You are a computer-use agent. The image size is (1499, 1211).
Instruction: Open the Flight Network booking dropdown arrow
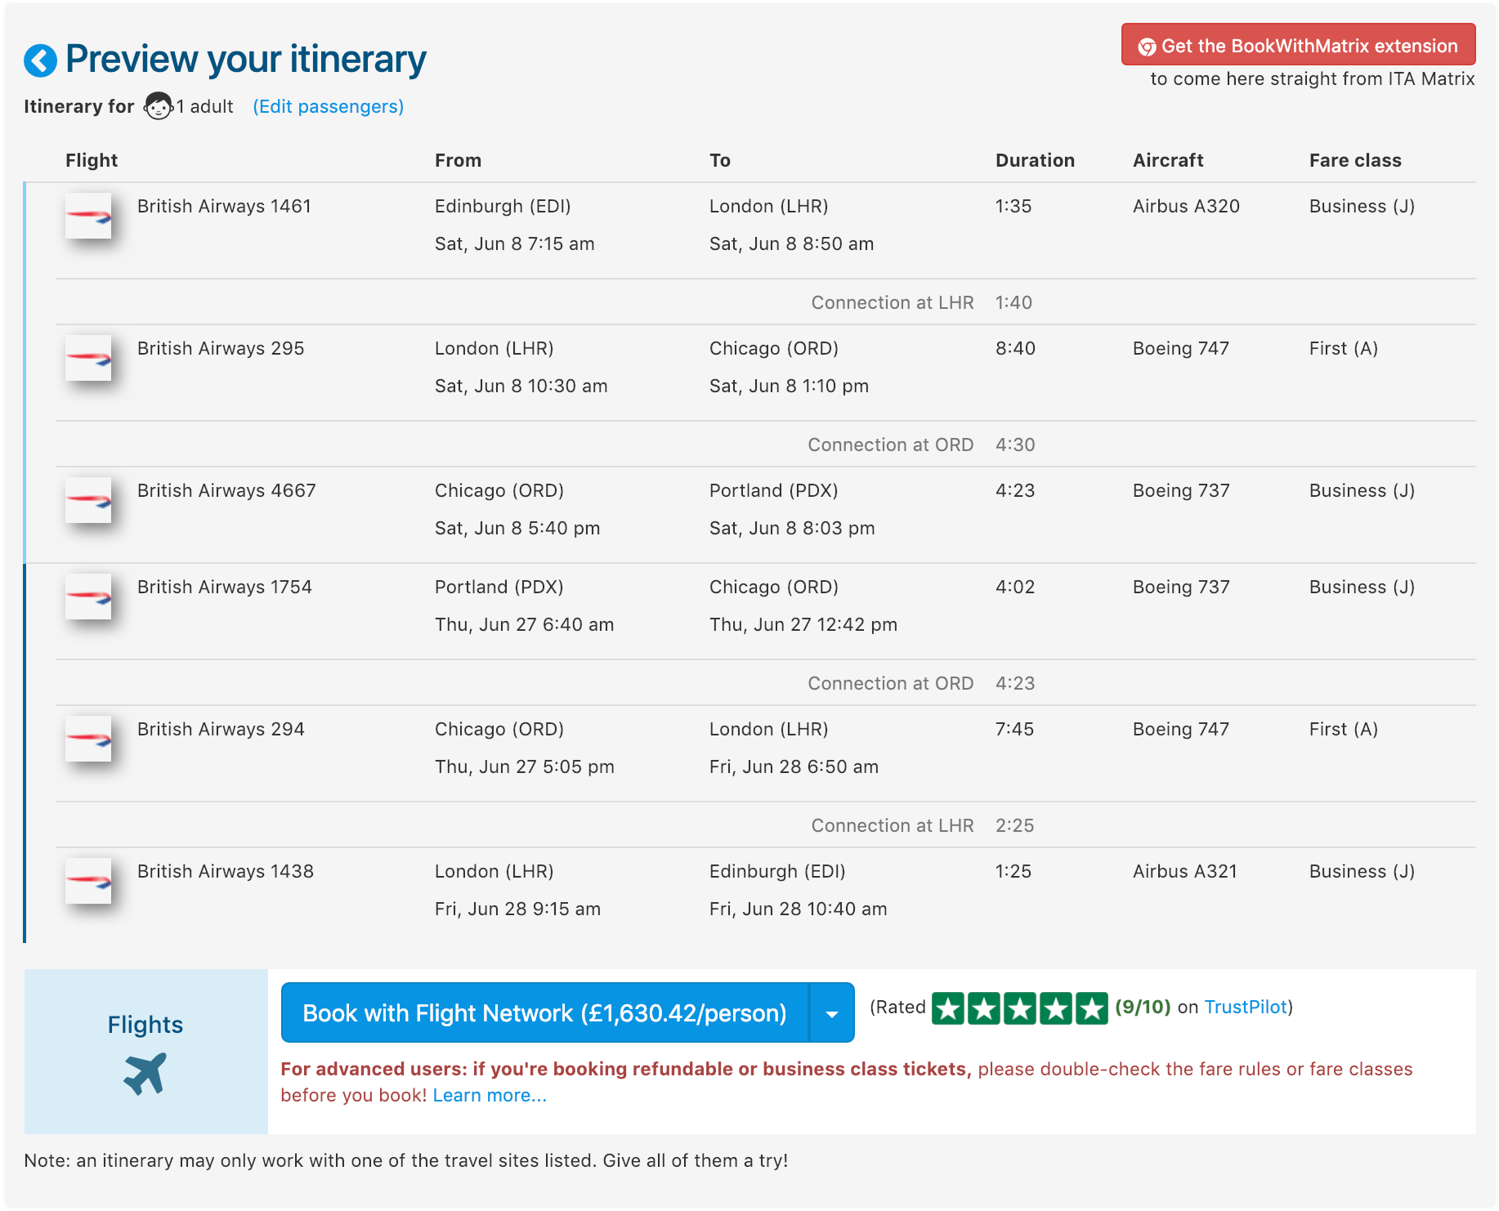click(832, 1013)
